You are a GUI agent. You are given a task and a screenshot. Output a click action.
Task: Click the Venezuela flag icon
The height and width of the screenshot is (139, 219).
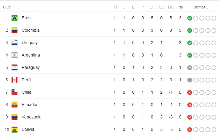(14, 117)
